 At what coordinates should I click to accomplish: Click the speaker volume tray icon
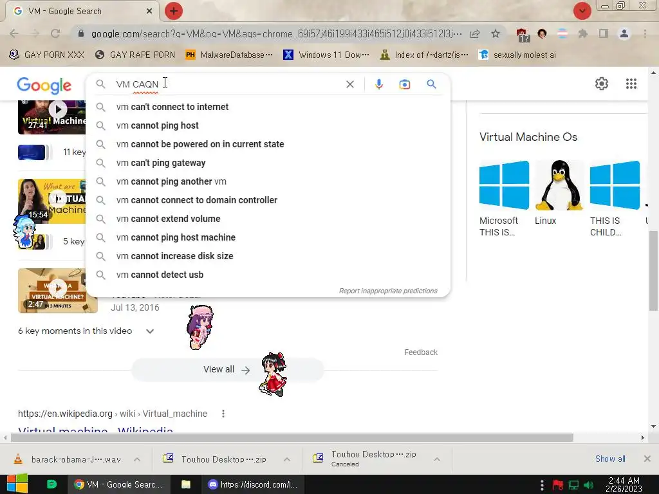(588, 485)
